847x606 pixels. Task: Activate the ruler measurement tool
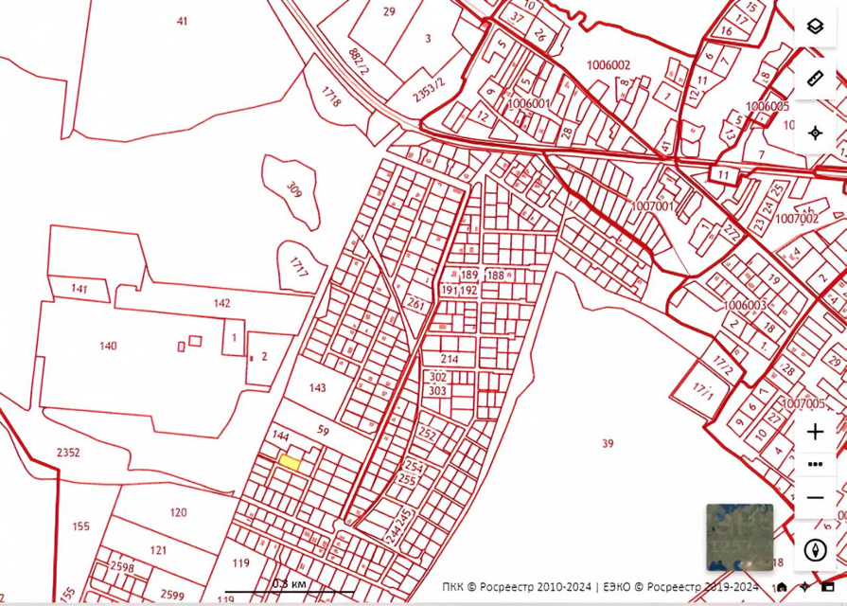[x=815, y=80]
